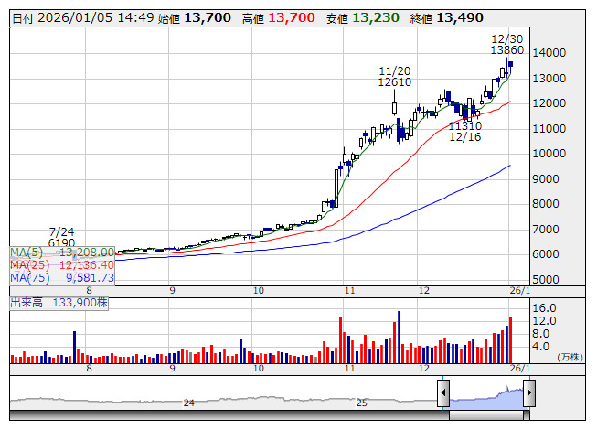Click the left range handle in the navigator
597x430 pixels.
click(443, 393)
